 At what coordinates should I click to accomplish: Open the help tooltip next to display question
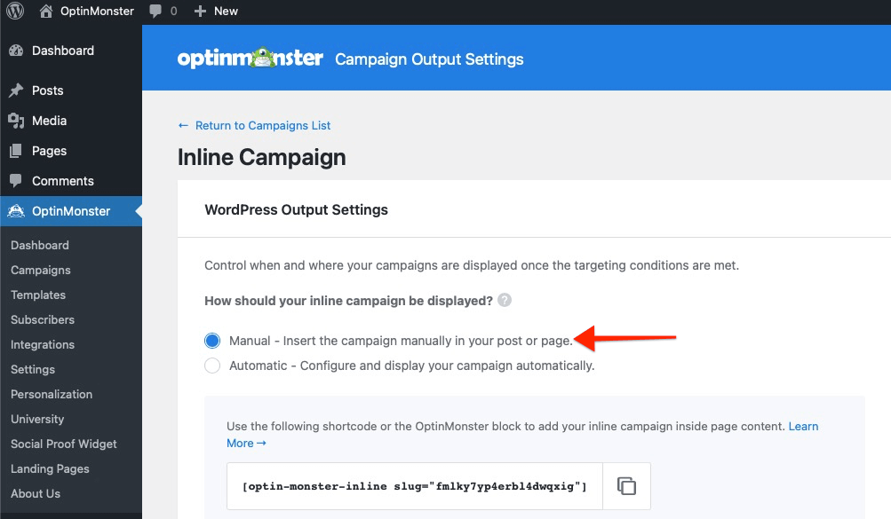pyautogui.click(x=504, y=300)
